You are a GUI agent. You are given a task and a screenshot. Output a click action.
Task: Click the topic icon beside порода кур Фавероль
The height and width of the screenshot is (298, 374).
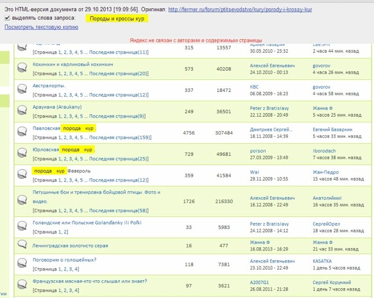22,175
